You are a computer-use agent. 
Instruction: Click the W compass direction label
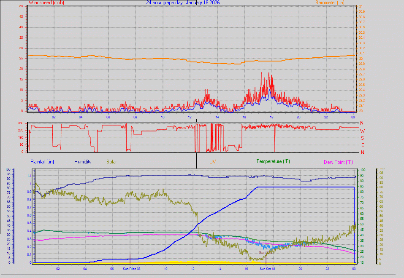(x=362, y=131)
